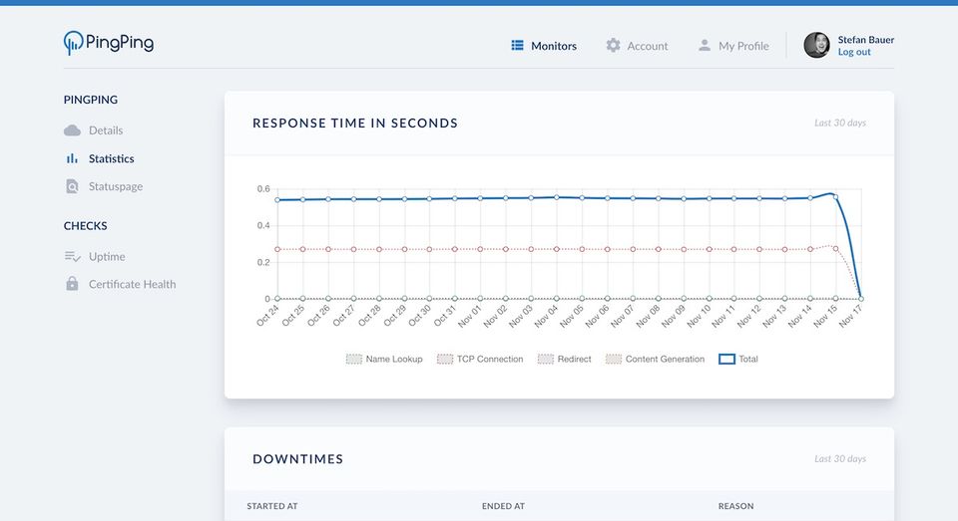Toggle Redirect series in chart legend
Image resolution: width=958 pixels, height=521 pixels.
(x=564, y=359)
